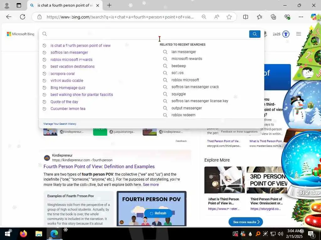Select related search 'softros lan messenger crack'
321x240 pixels.
coord(195,87)
